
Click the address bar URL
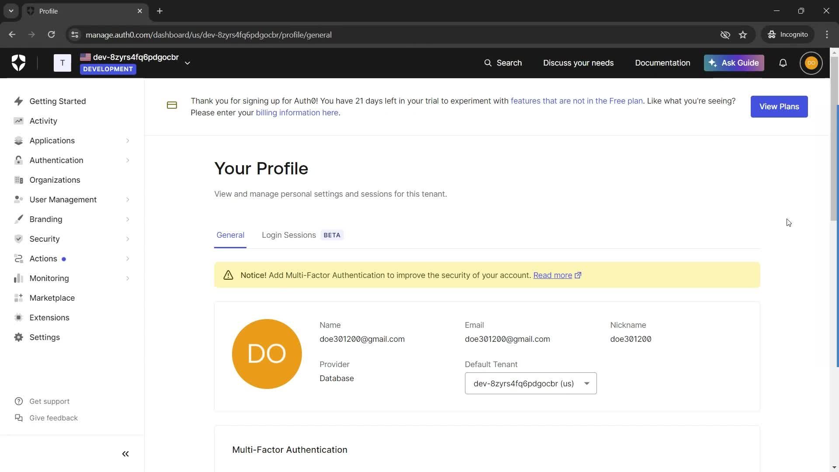coord(208,35)
